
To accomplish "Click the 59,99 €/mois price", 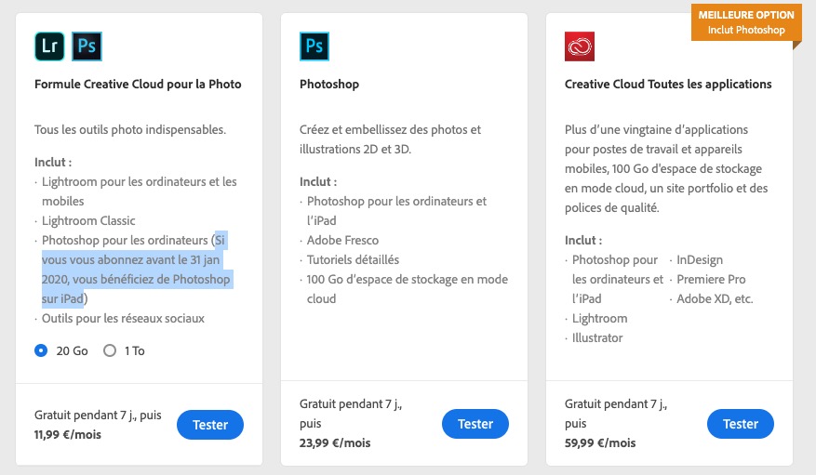I will [x=600, y=442].
